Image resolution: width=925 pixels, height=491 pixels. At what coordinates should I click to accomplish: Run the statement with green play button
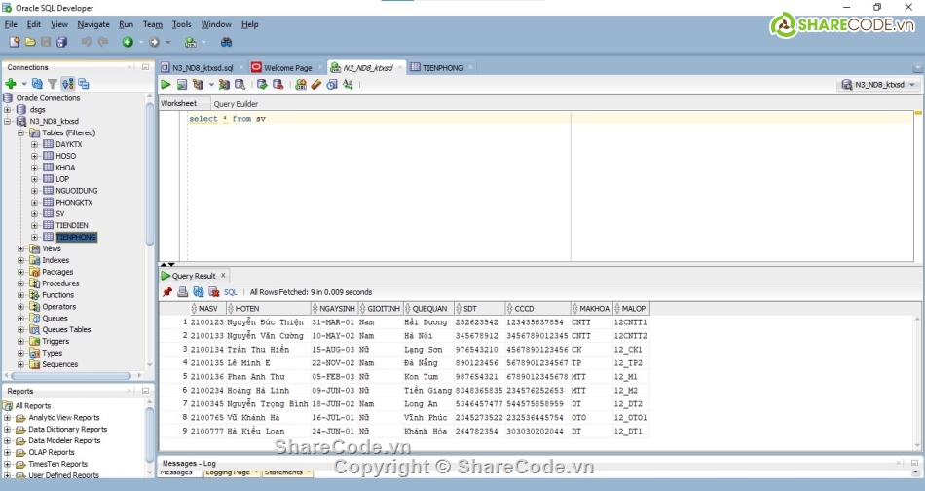pyautogui.click(x=166, y=85)
